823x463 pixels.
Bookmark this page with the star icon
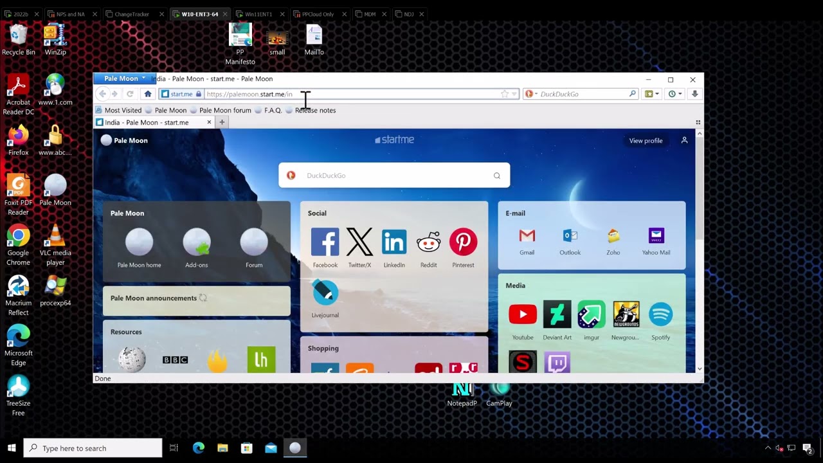(505, 94)
